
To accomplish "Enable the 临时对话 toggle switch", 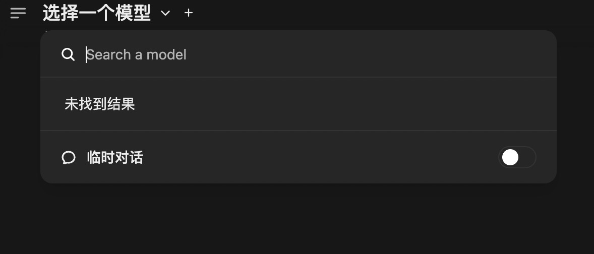I will click(517, 157).
